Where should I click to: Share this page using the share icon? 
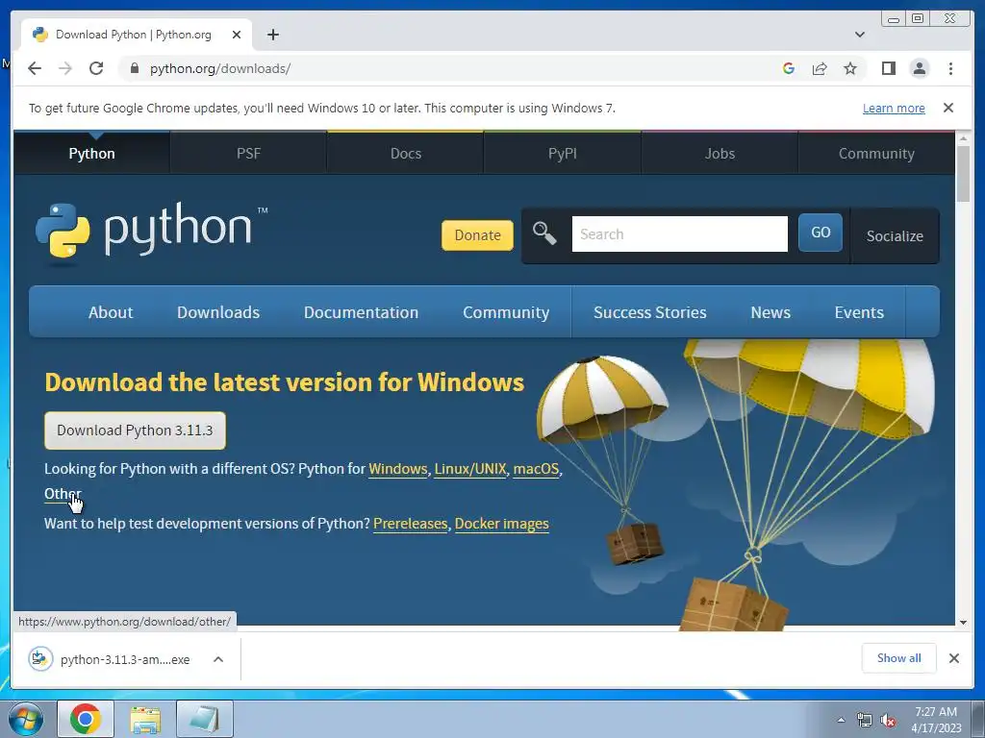(820, 68)
